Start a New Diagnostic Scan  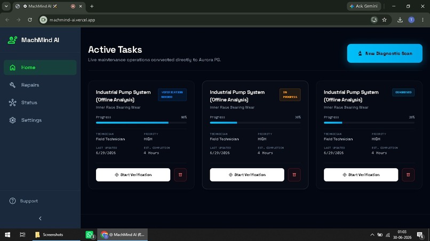tap(385, 53)
